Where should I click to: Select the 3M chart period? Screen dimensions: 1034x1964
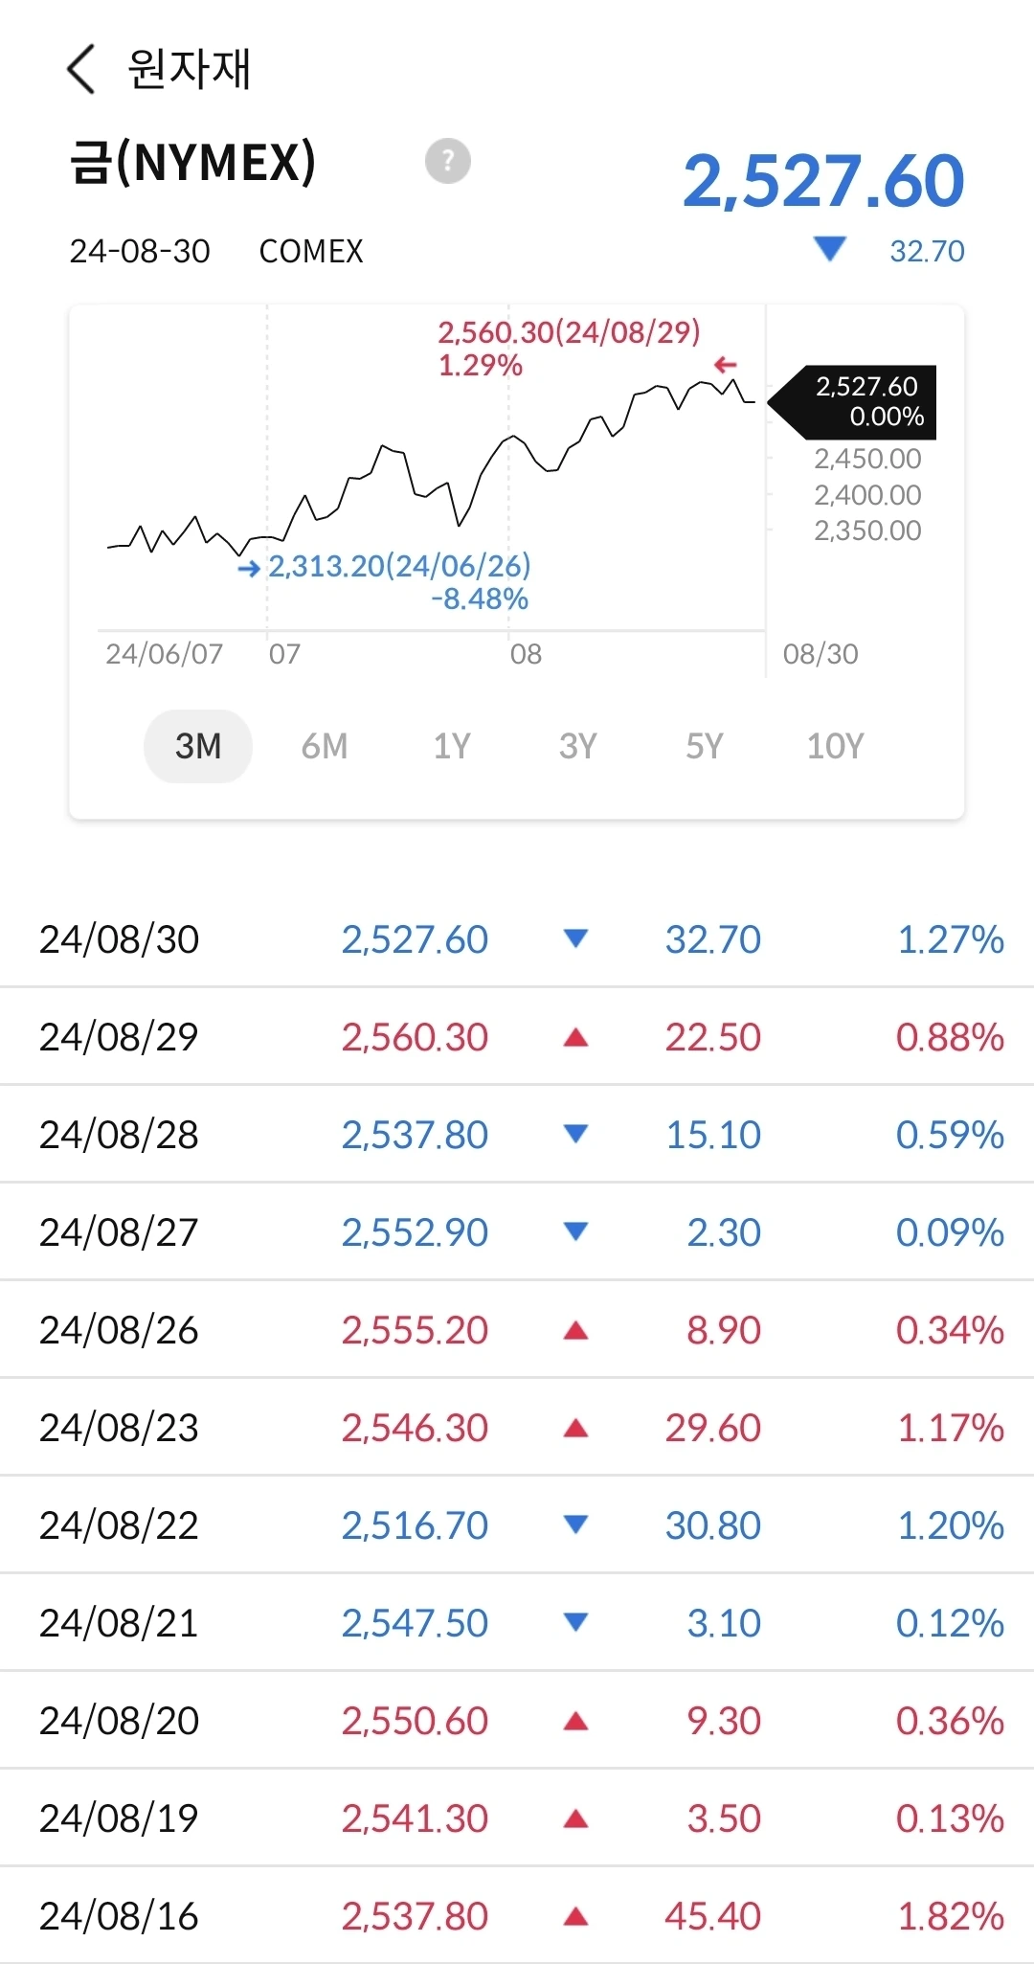click(x=198, y=746)
